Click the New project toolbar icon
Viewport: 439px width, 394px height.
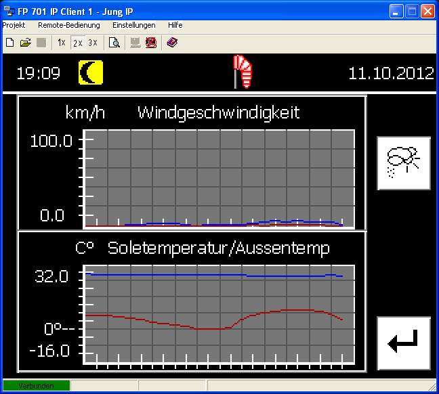(x=10, y=43)
